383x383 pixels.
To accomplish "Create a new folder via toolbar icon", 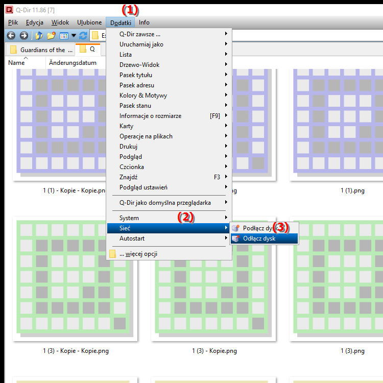I will pyautogui.click(x=51, y=36).
